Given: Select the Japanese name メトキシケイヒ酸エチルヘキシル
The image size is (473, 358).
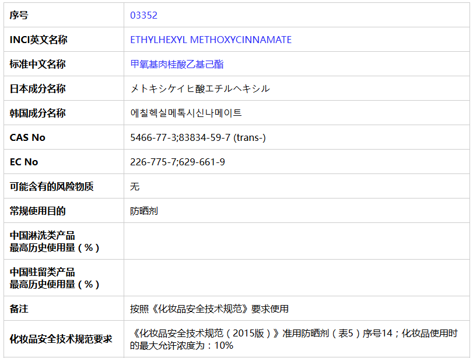Looking at the screenshot, I should click(200, 88).
